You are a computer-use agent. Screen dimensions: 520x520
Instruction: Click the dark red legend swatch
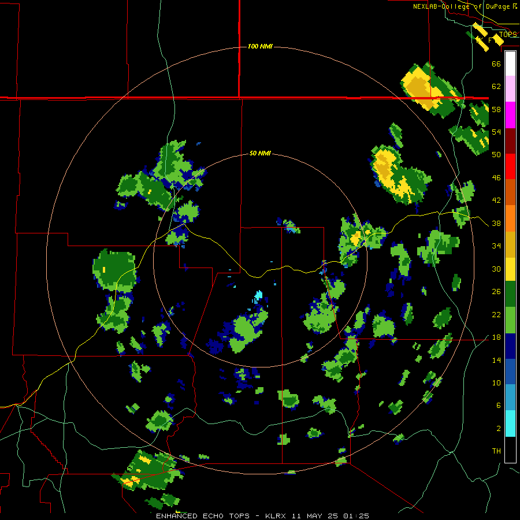[x=510, y=140]
